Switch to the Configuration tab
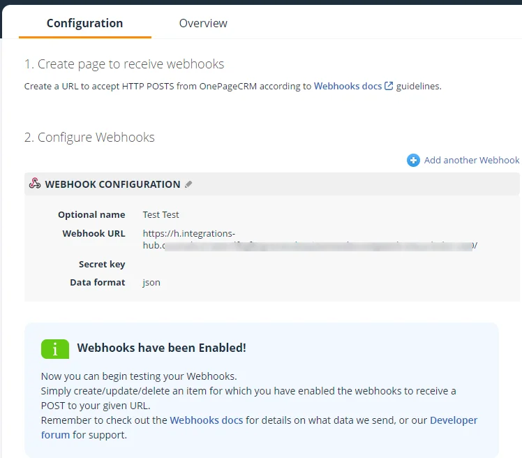Screen dimensions: 522x458 tap(85, 23)
